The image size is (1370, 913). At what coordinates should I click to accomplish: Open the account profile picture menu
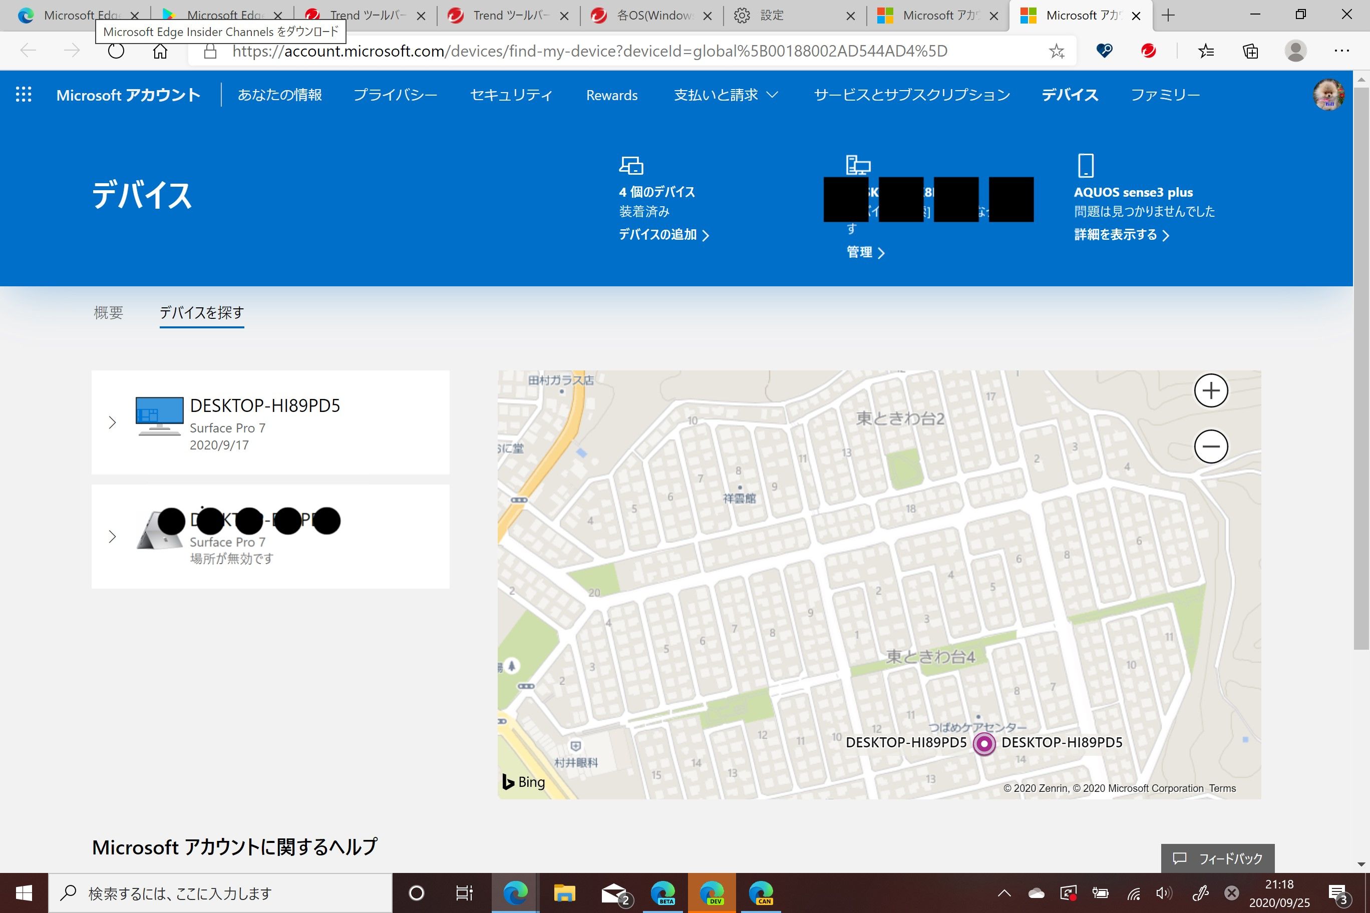[x=1328, y=94]
